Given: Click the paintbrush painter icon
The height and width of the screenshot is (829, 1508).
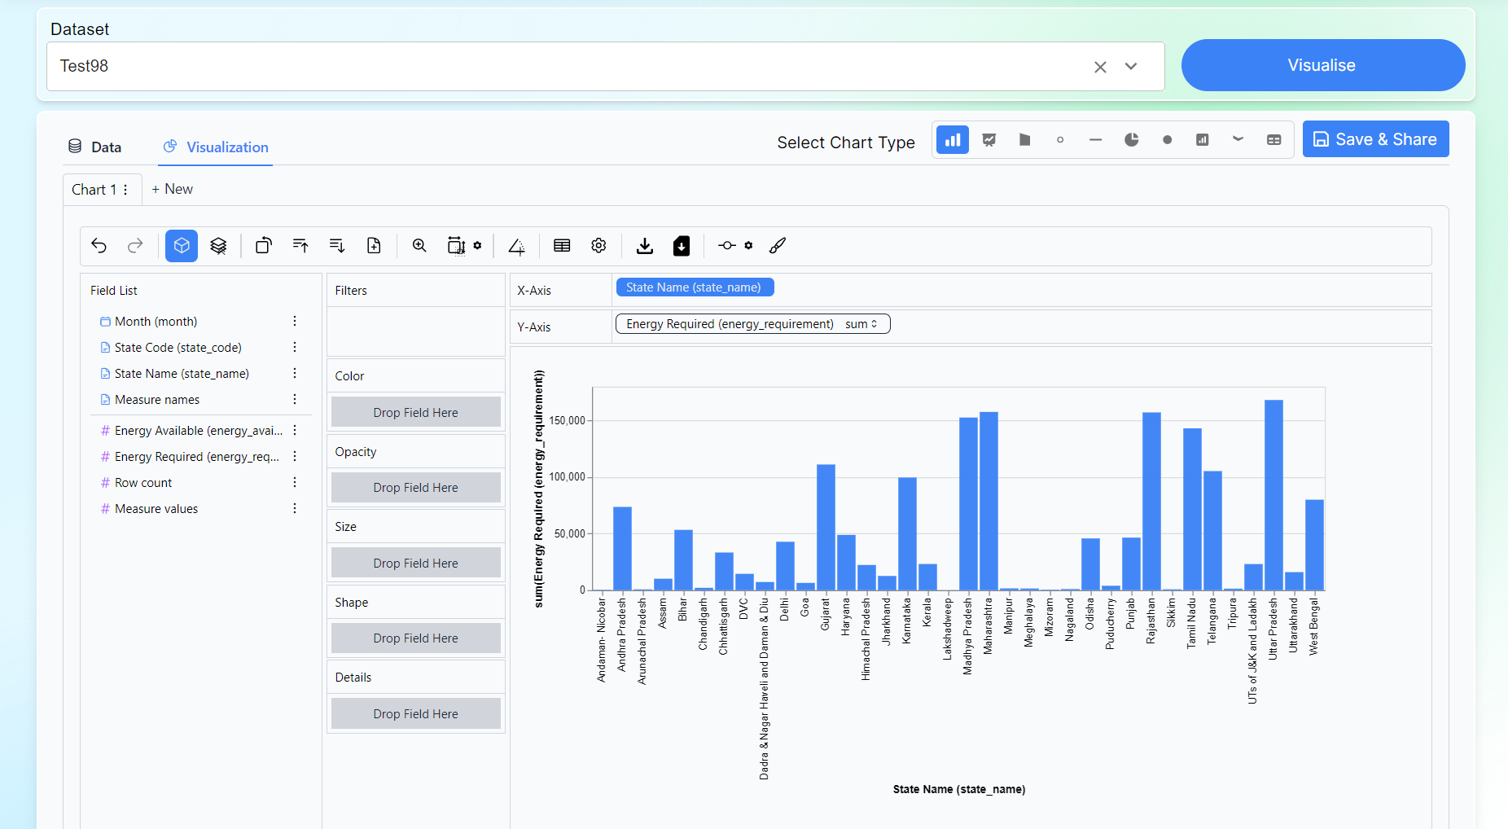Looking at the screenshot, I should tap(778, 246).
